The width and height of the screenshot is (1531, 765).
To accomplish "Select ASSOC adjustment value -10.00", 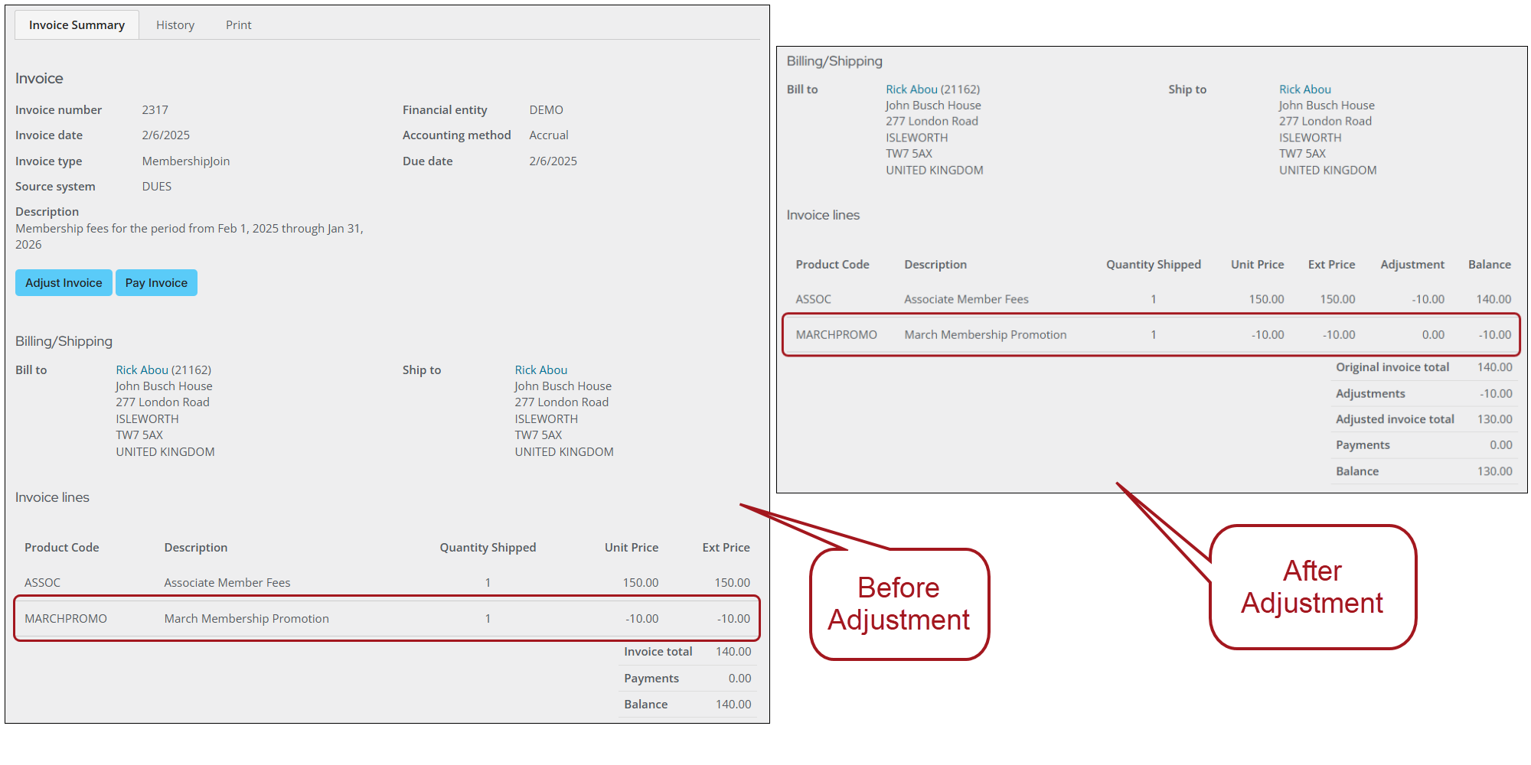I will [x=1428, y=299].
